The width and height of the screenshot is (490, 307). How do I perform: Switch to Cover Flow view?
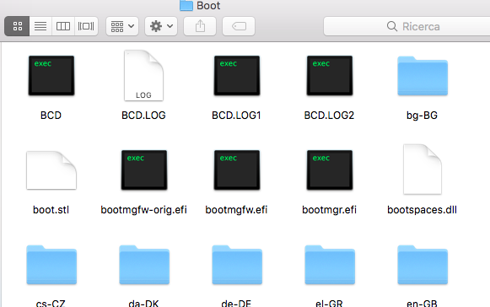(86, 26)
